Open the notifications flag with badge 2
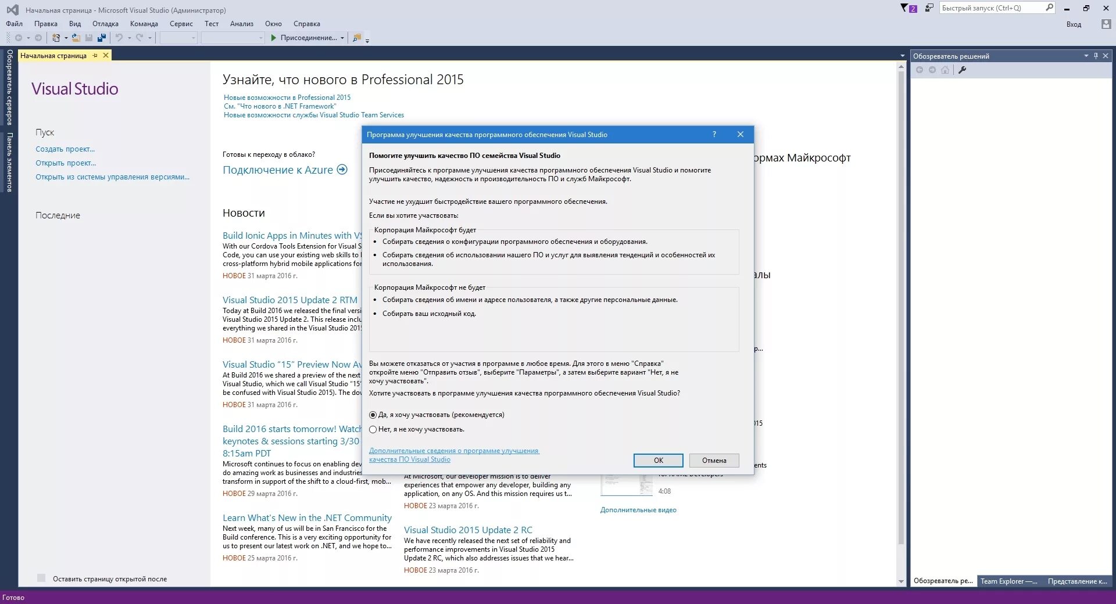Viewport: 1116px width, 604px height. coord(908,8)
